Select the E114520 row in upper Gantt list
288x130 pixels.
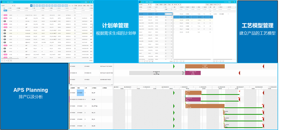coord(91,67)
